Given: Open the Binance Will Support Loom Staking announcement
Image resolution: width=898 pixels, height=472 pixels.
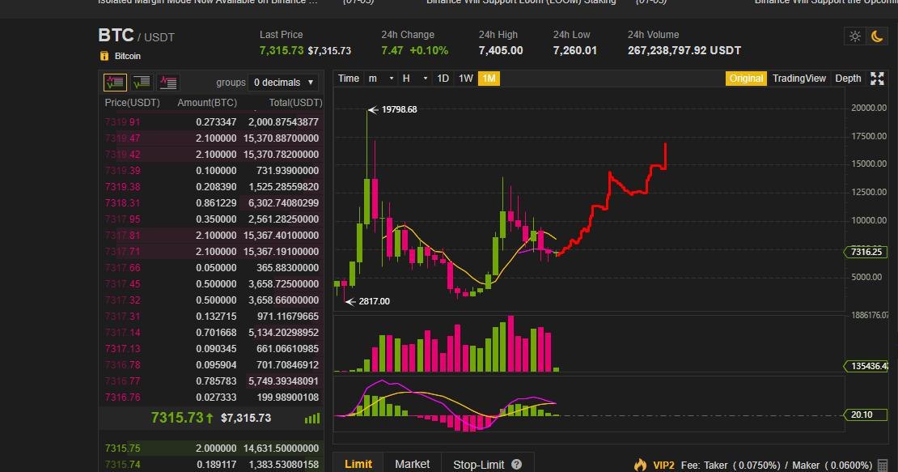Looking at the screenshot, I should click(521, 2).
